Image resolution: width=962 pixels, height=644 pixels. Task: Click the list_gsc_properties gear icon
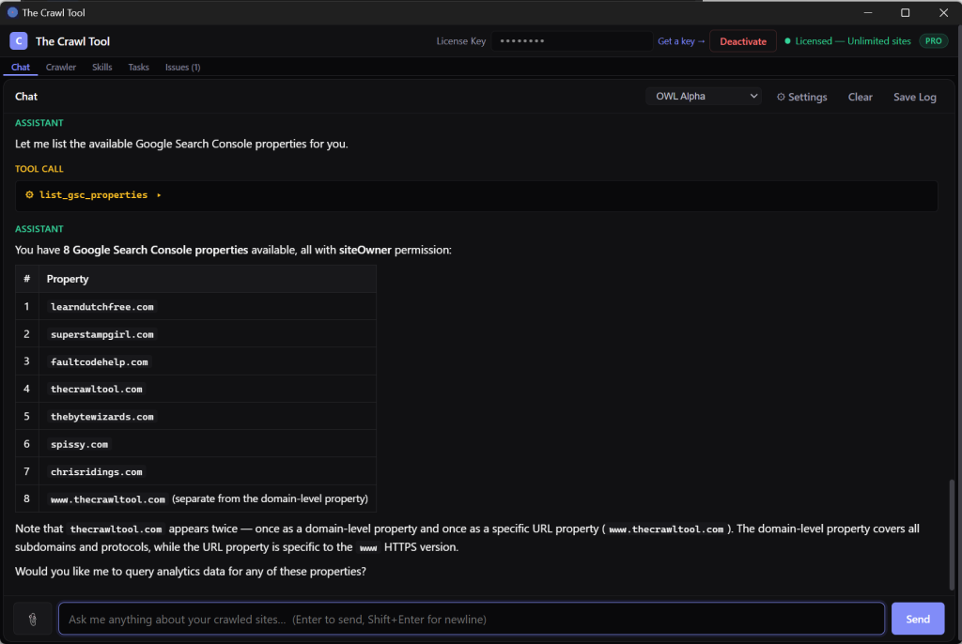(29, 194)
